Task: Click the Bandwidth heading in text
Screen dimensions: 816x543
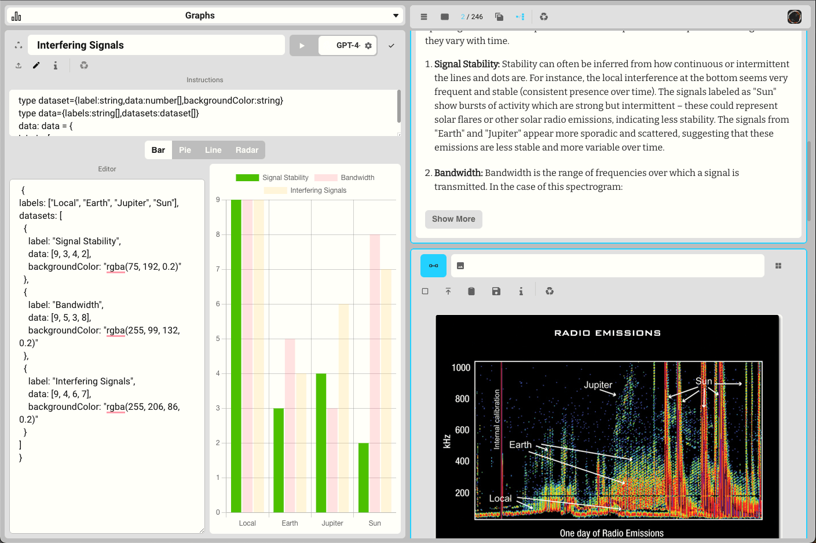Action: pos(458,173)
